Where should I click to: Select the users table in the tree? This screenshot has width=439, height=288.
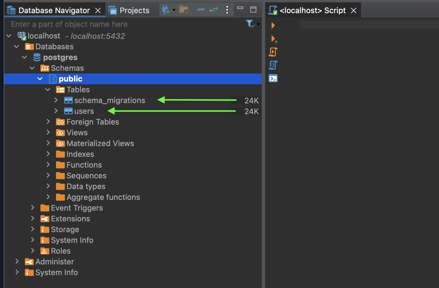click(x=85, y=111)
